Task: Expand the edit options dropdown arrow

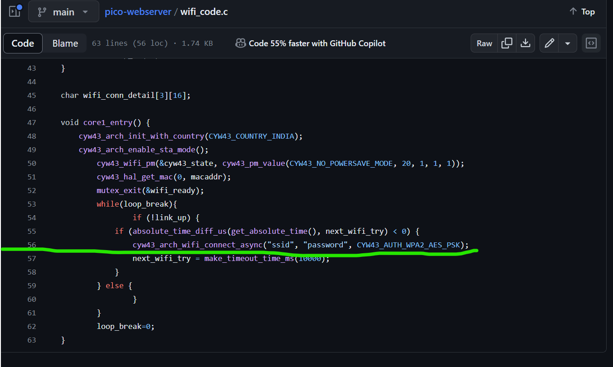Action: (x=568, y=43)
